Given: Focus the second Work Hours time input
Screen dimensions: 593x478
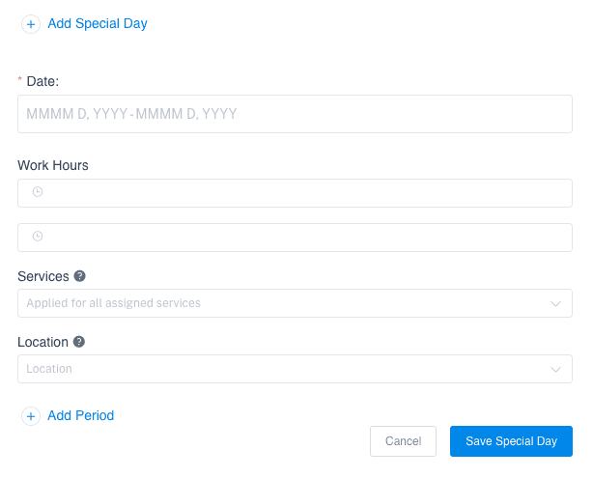Looking at the screenshot, I should [x=295, y=238].
